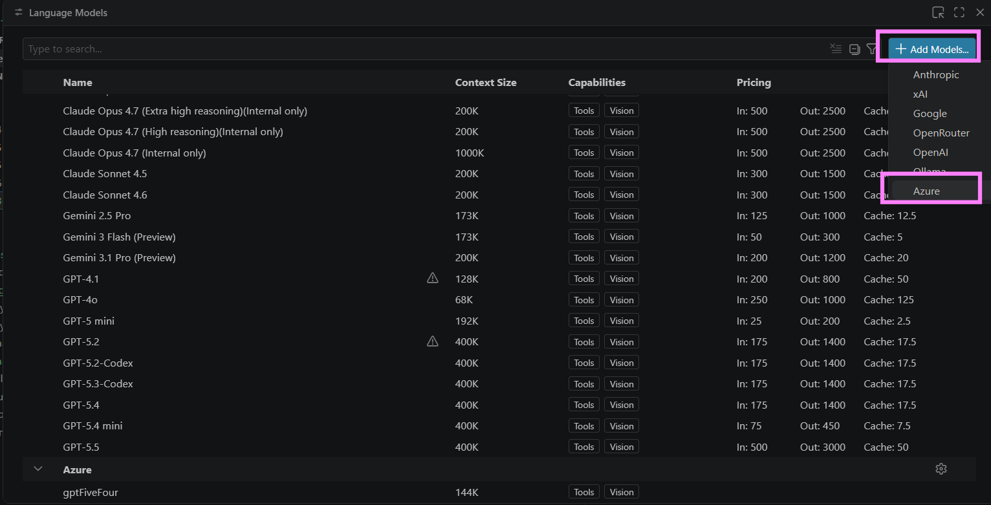This screenshot has height=505, width=991.
Task: Select the GPT-5.5 model name
Action: [82, 447]
